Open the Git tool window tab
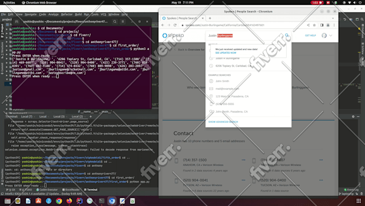This screenshot has width=365, height=206. (x=11, y=190)
